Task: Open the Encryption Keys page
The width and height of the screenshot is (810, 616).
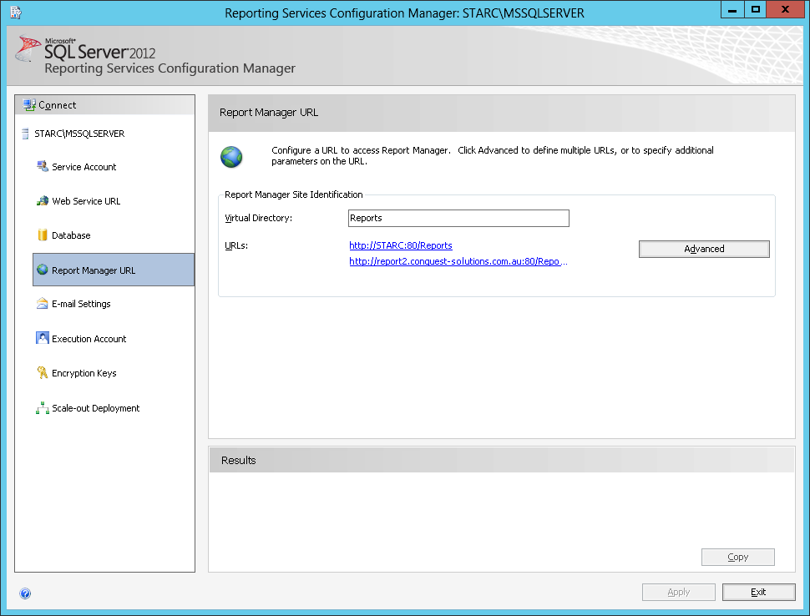Action: pos(84,373)
